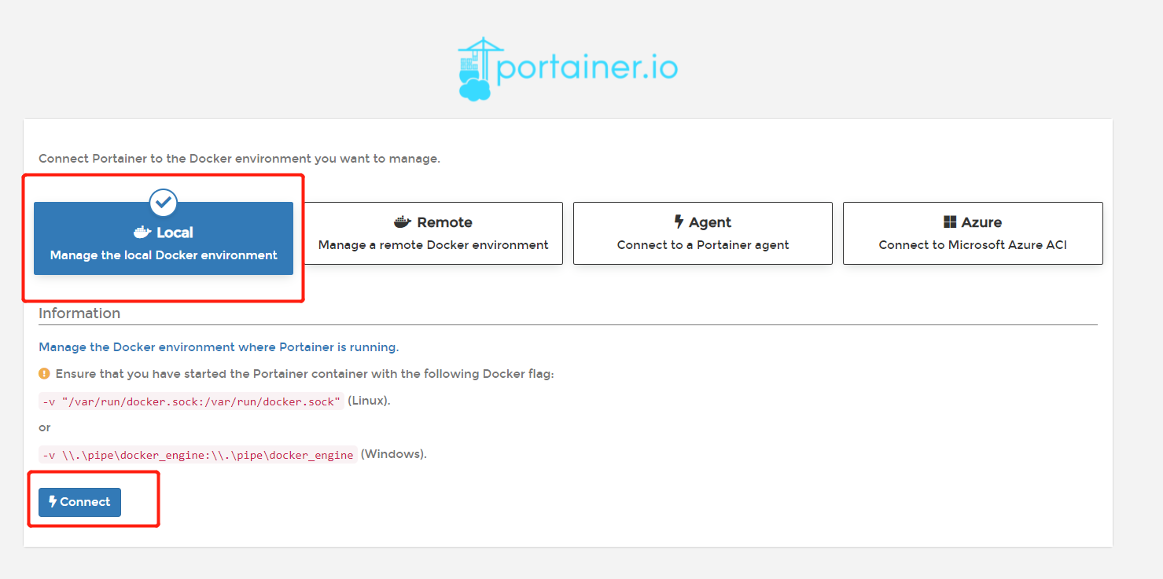Image resolution: width=1163 pixels, height=579 pixels.
Task: Click the portainer.io logo
Action: coord(568,68)
